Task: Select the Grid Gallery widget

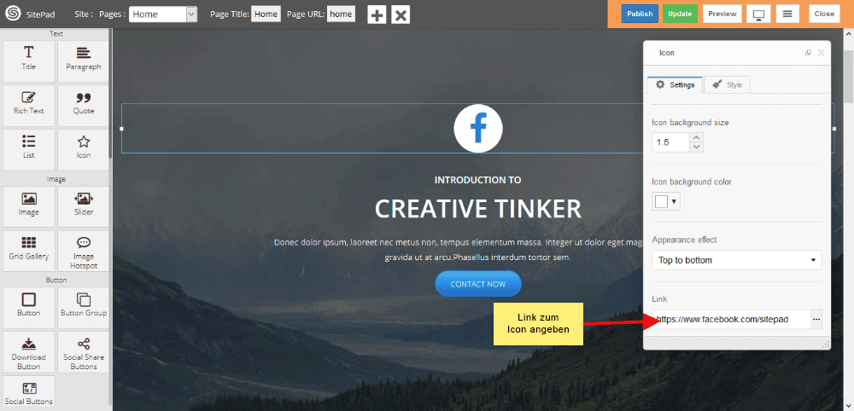Action: (29, 251)
